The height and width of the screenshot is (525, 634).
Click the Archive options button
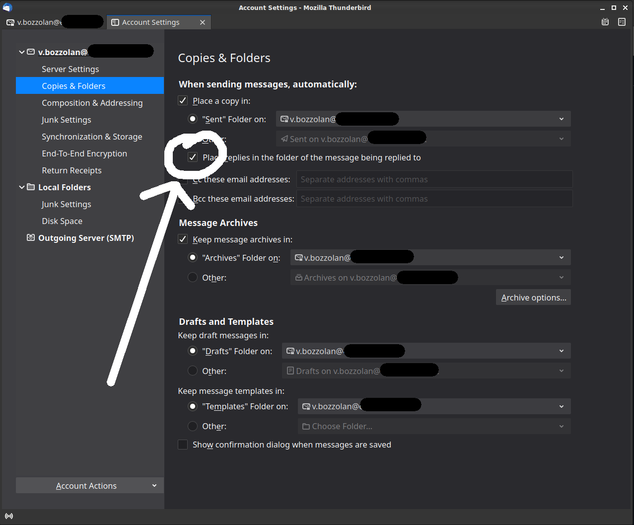[533, 298]
